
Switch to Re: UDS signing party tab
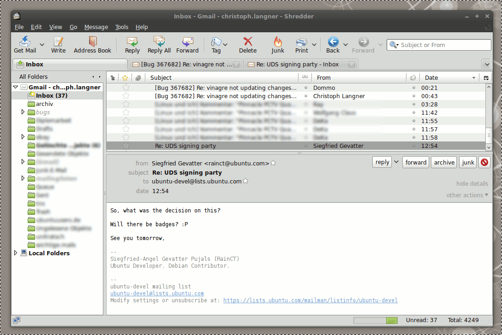point(301,64)
